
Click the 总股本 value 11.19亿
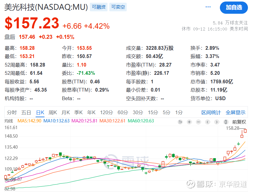[x=219, y=90]
